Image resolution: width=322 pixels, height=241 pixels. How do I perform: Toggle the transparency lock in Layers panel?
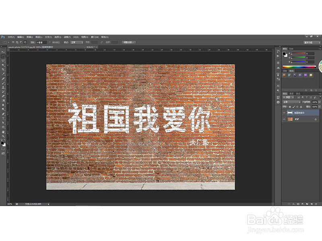[289, 107]
